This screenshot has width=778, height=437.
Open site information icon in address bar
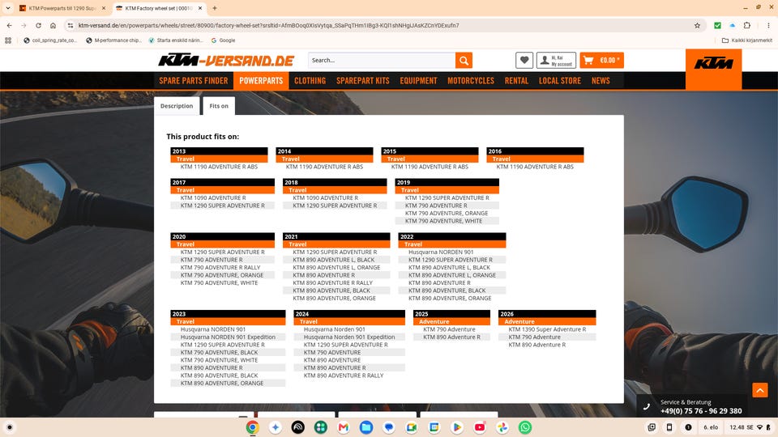(x=70, y=25)
